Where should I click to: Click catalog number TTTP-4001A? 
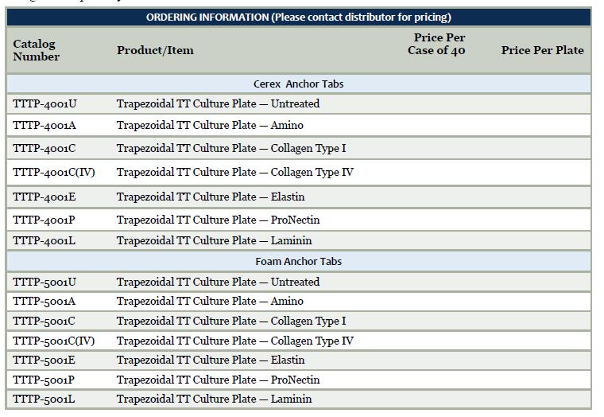click(45, 125)
